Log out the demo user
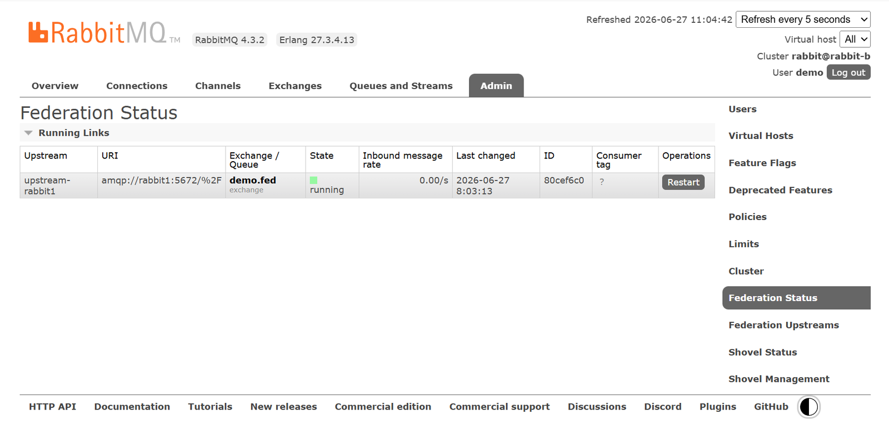 pos(848,72)
